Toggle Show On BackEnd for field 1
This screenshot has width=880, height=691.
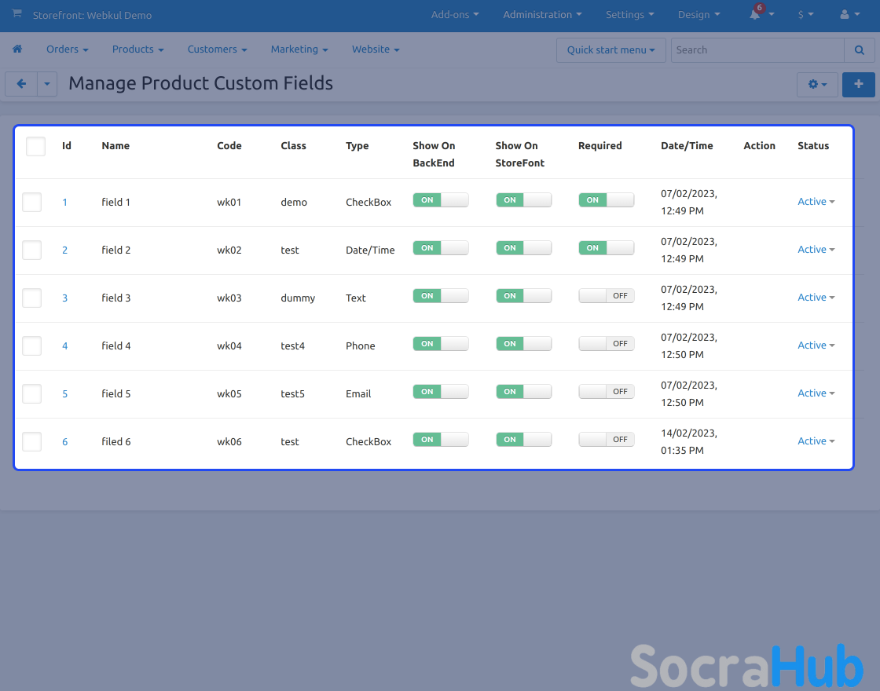[441, 200]
